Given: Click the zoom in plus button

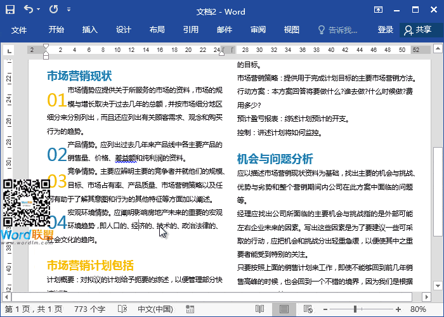Looking at the screenshot, I should [x=398, y=309].
